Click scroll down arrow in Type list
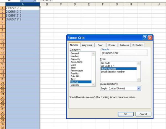This screenshot has width=166, height=129. [139, 80]
